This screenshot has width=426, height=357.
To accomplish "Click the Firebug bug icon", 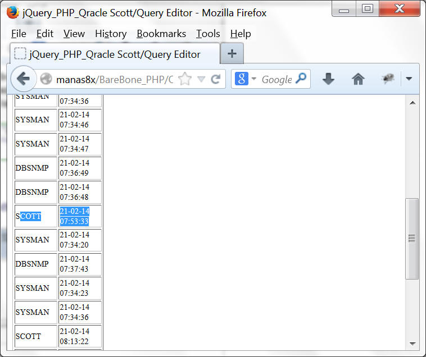I will [x=388, y=79].
